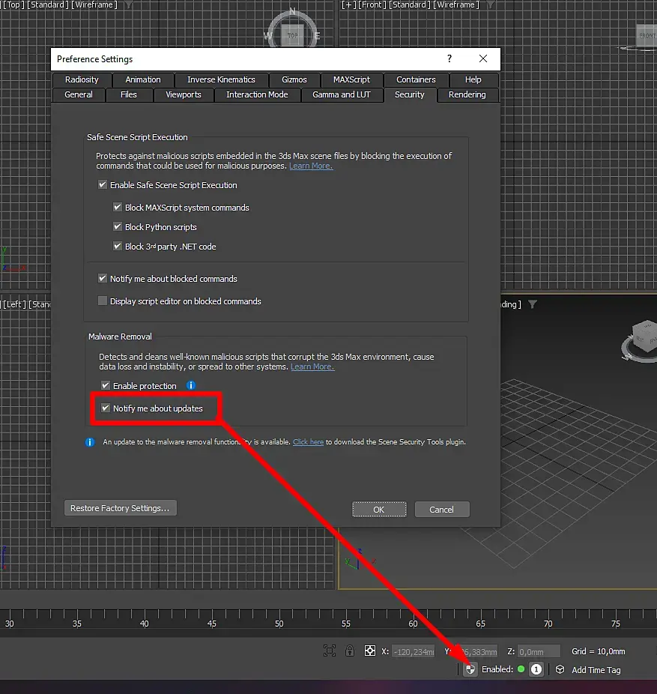The height and width of the screenshot is (694, 657).
Task: Open Learn More link for Safe Scene Script
Action: (311, 166)
